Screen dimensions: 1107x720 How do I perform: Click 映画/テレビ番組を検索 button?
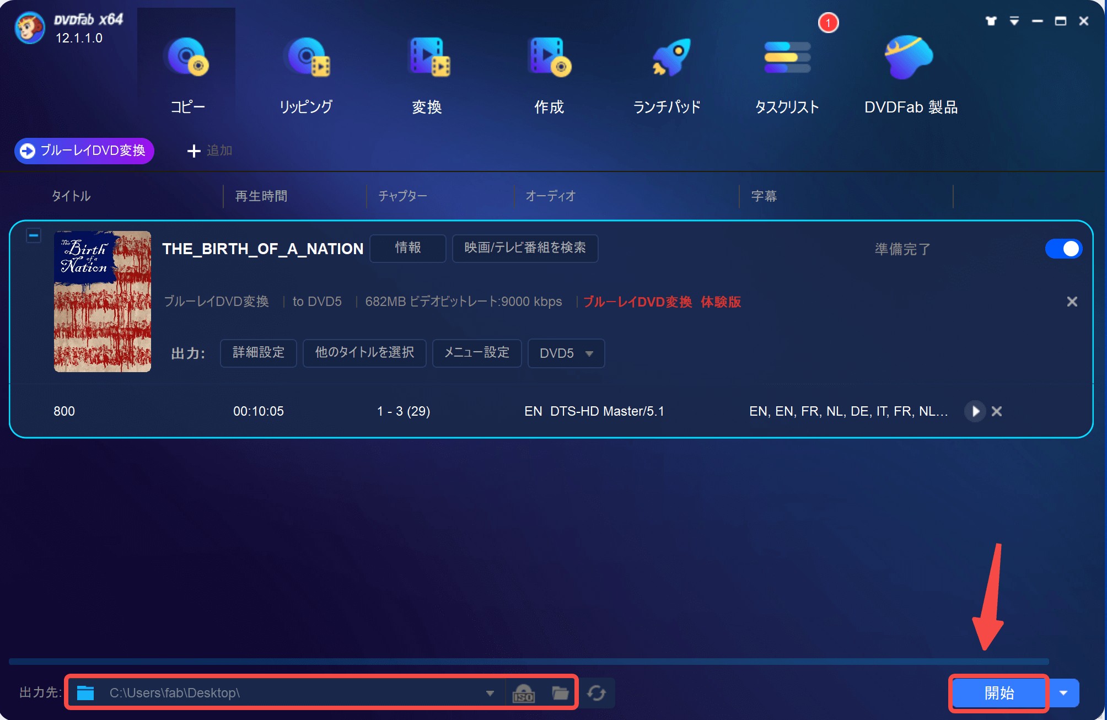(x=525, y=248)
